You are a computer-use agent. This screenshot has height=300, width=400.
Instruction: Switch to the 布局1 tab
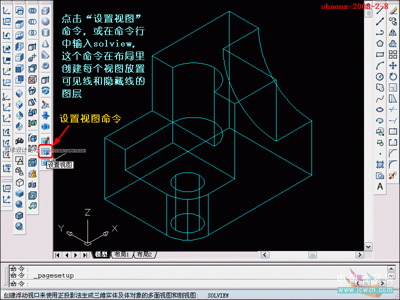[x=121, y=254]
